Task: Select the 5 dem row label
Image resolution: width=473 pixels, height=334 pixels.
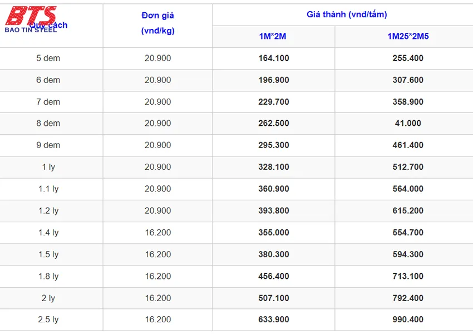Action: click(x=48, y=58)
